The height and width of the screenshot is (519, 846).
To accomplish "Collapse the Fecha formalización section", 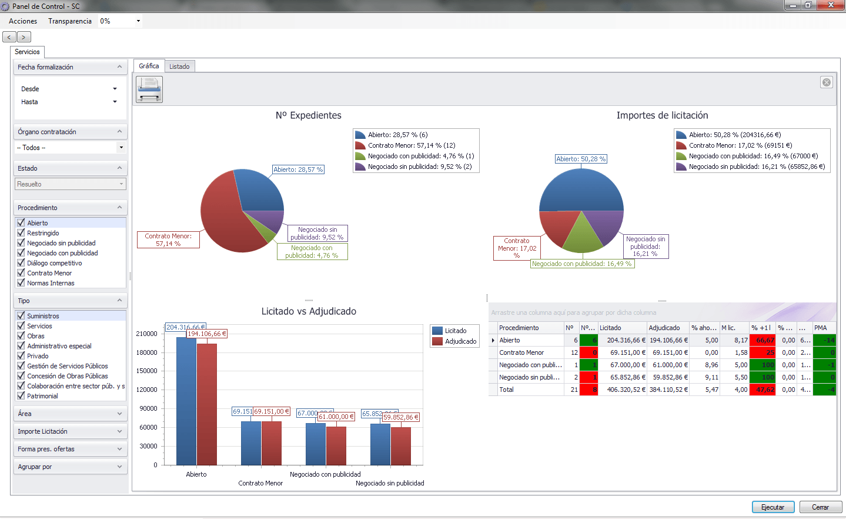I will (120, 67).
